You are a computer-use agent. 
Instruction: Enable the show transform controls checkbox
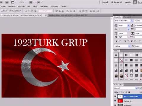(x=2, y=11)
